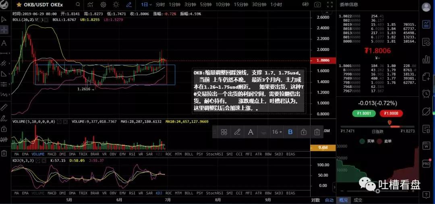
Task: Toggle the drawing pencil mode icon
Action: 129,4
